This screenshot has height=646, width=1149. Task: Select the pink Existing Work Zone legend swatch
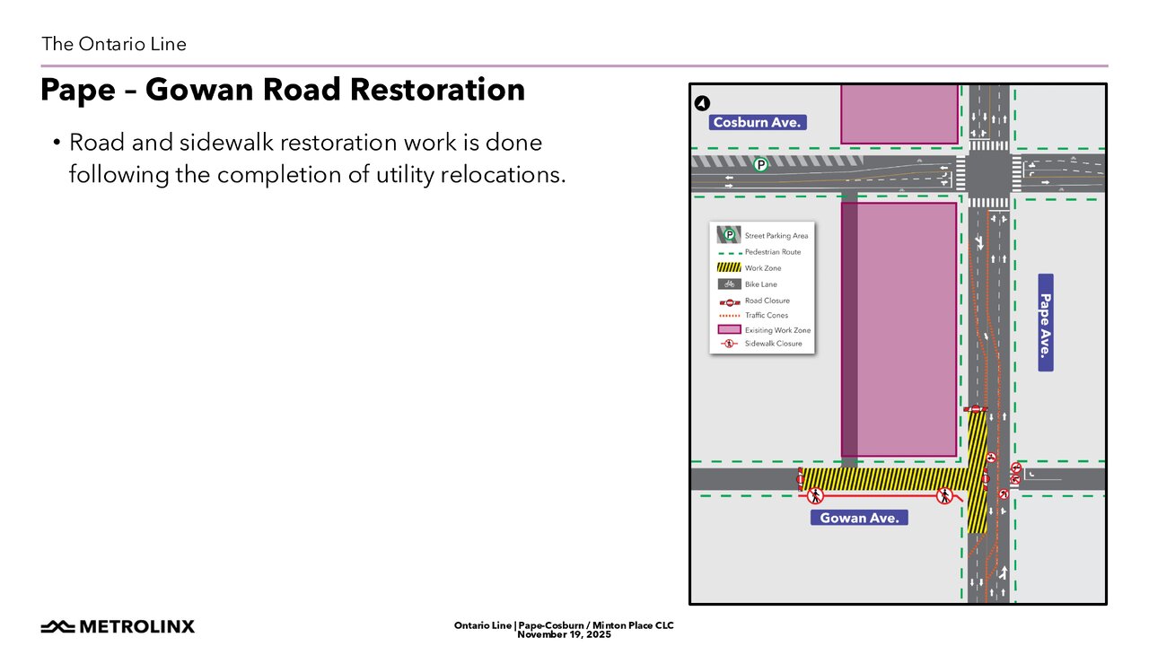point(729,330)
